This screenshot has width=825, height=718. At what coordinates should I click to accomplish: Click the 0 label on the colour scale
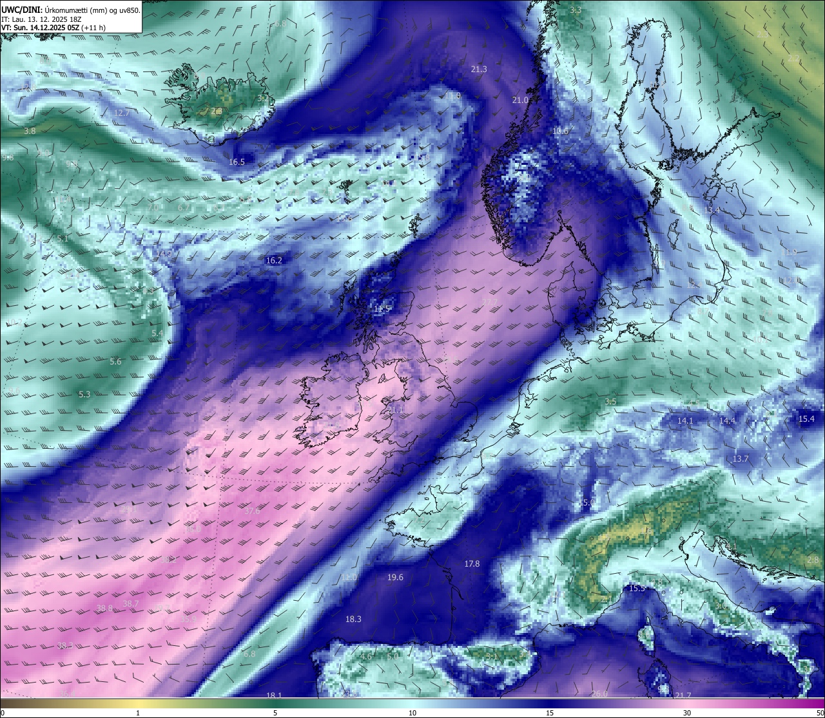(3, 713)
